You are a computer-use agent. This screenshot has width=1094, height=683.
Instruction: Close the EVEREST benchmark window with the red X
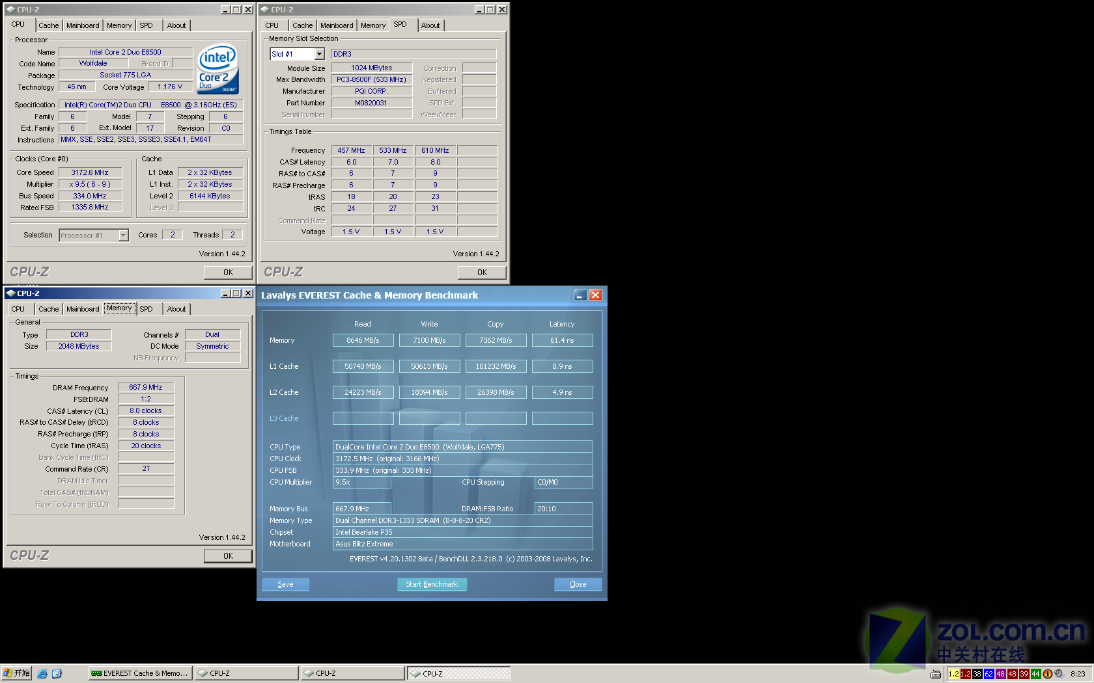(595, 295)
